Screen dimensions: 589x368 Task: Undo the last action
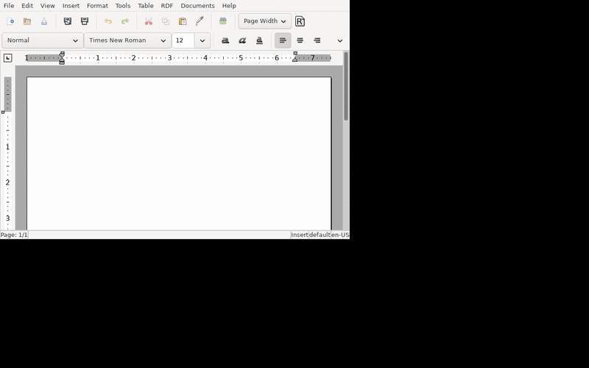pos(107,21)
